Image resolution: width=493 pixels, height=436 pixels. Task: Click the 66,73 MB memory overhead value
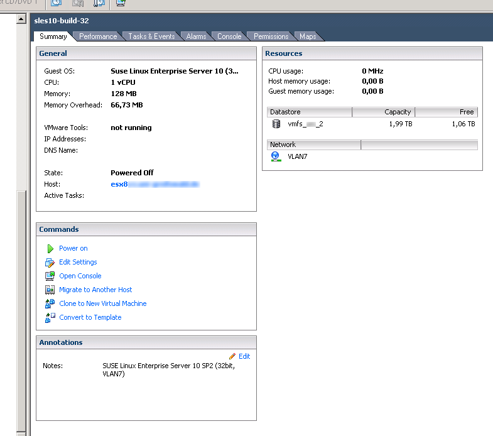pyautogui.click(x=127, y=105)
